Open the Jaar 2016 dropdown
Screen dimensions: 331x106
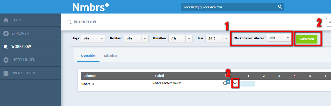point(217,38)
